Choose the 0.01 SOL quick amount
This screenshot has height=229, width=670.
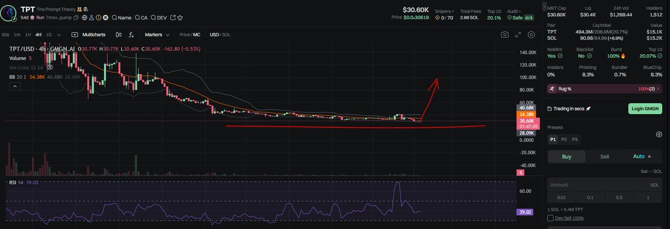(x=562, y=197)
